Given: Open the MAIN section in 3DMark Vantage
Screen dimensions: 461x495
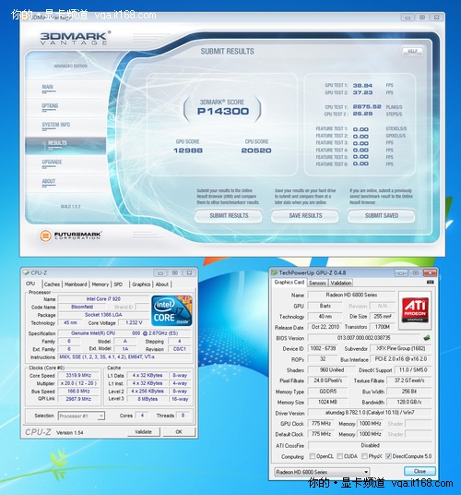Looking at the screenshot, I should (x=48, y=87).
